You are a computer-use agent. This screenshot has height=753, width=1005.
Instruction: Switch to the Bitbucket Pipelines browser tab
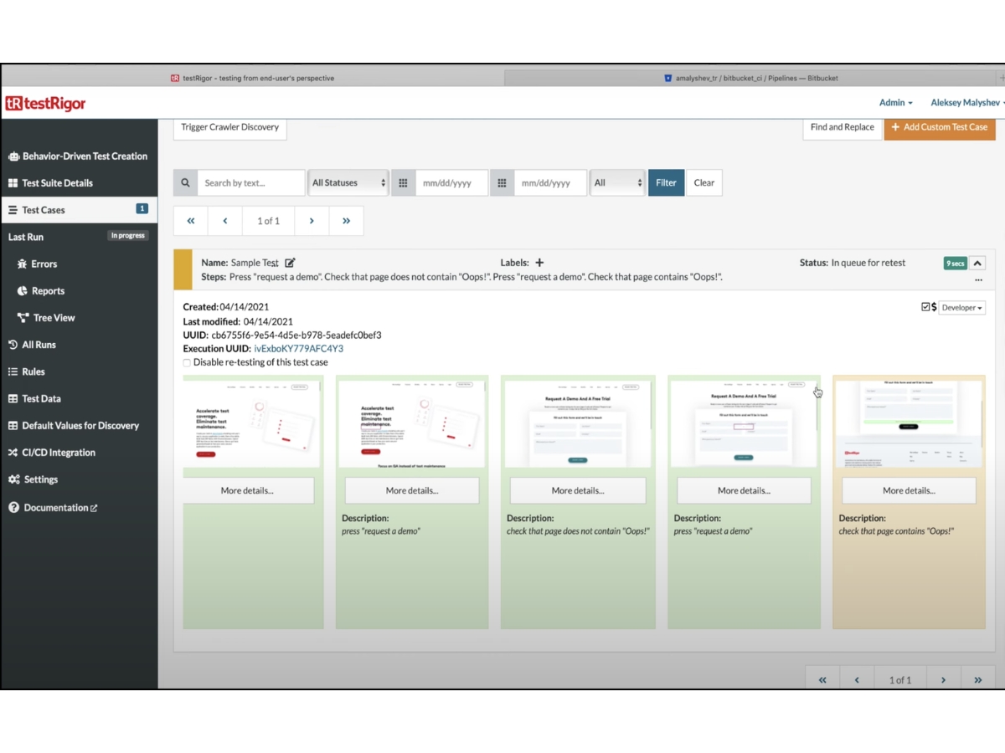coord(750,78)
